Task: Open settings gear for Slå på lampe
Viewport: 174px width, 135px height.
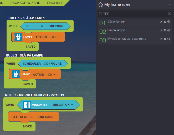Action: point(165,30)
